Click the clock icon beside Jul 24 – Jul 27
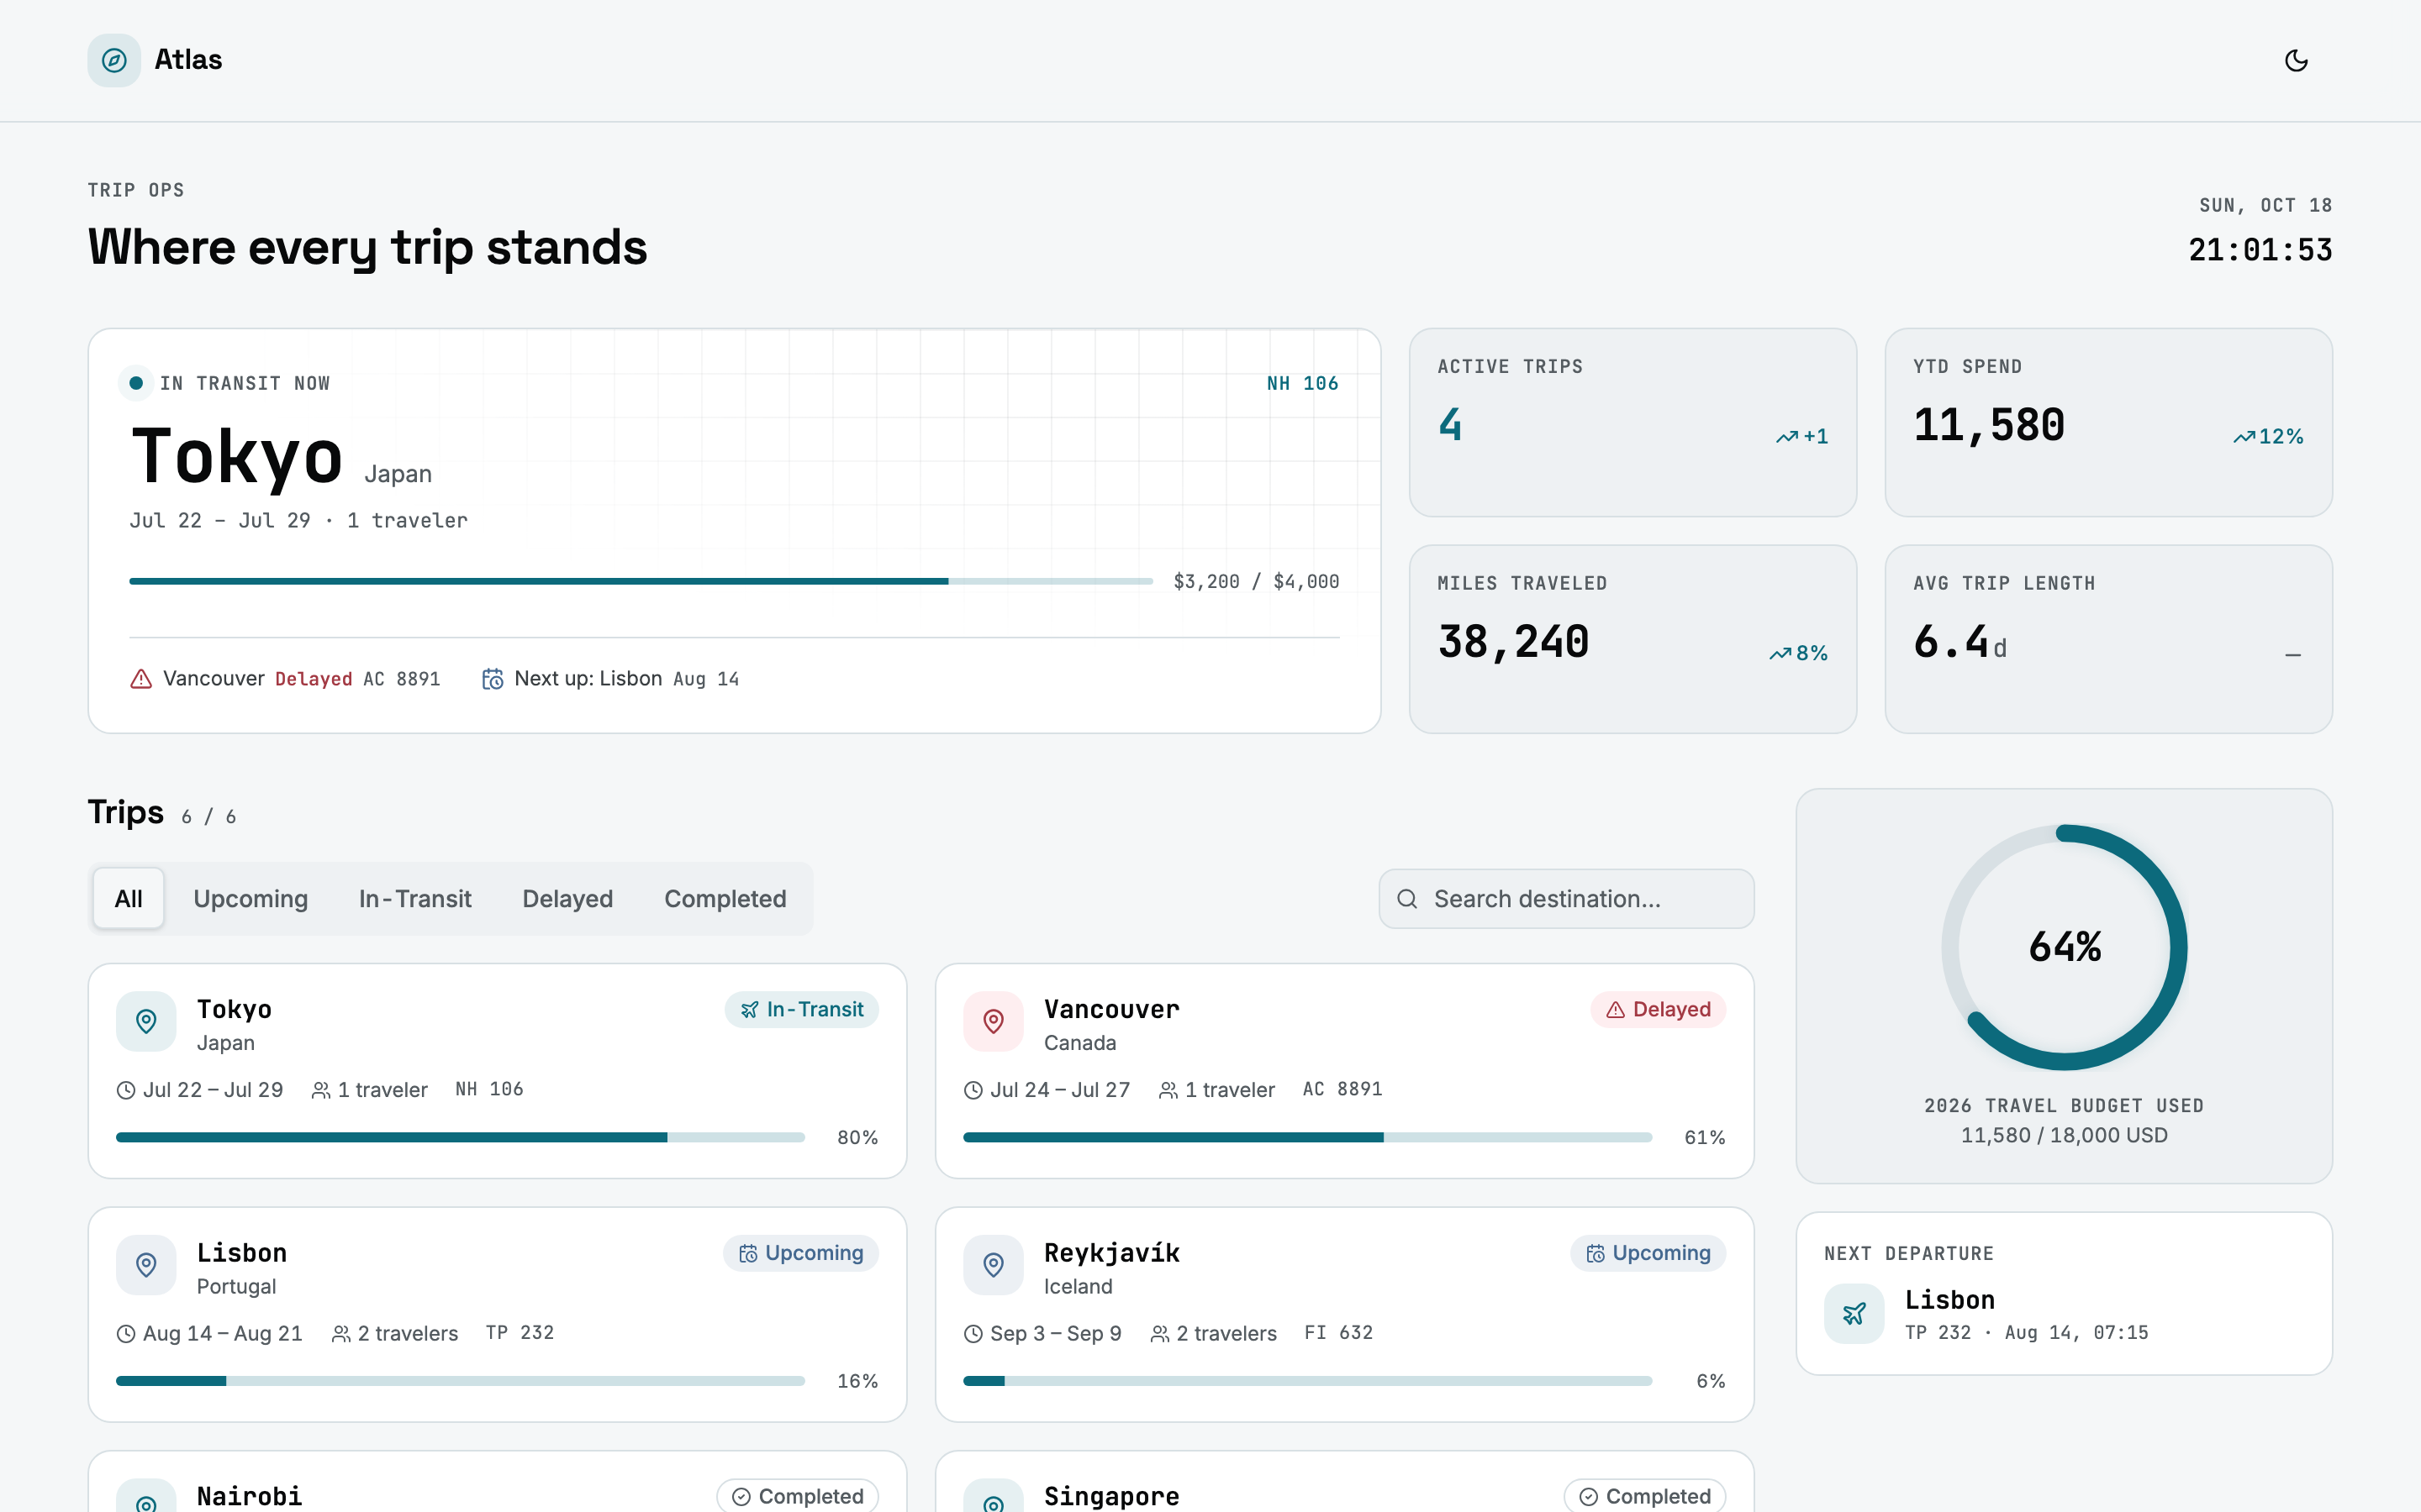The image size is (2421, 1512). click(973, 1090)
